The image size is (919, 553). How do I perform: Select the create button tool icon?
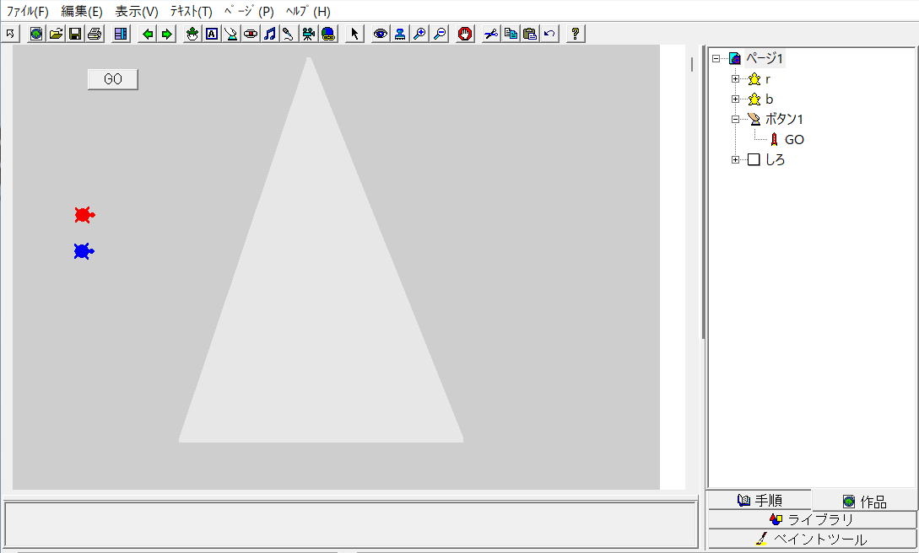pyautogui.click(x=231, y=34)
